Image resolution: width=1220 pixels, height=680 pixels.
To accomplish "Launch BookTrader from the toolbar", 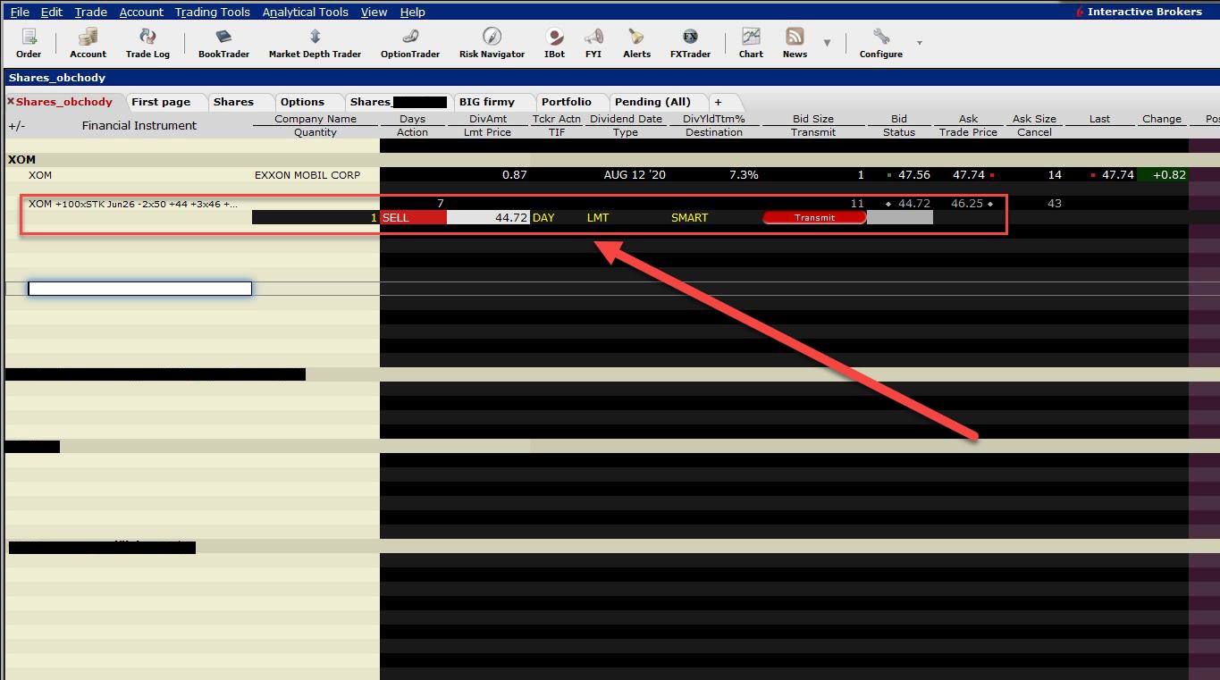I will [x=223, y=38].
